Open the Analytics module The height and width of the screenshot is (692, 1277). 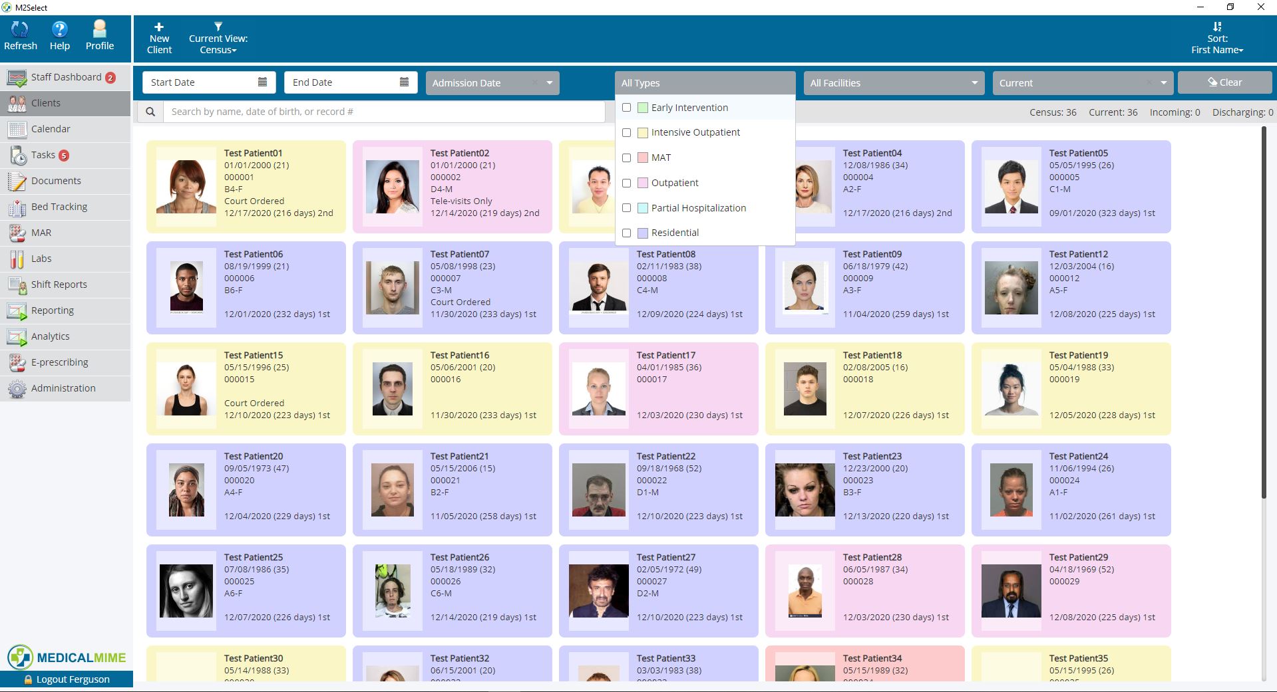51,336
